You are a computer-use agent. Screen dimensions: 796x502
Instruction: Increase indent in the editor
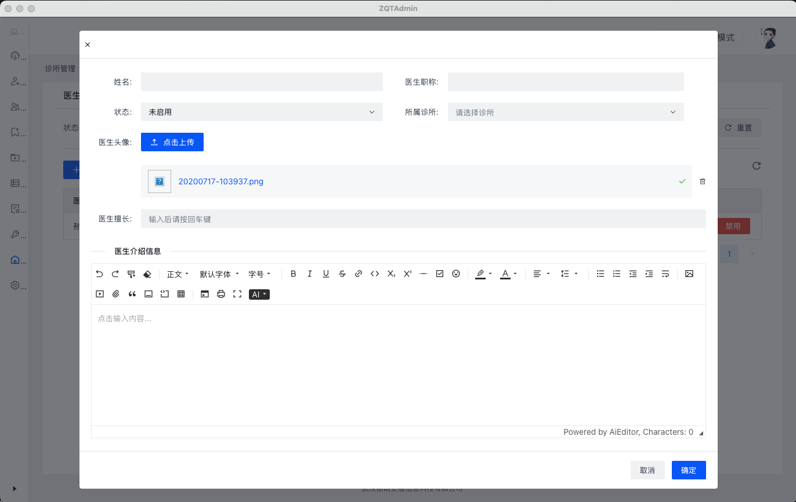coord(649,274)
